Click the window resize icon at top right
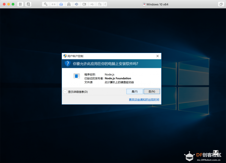The width and height of the screenshot is (226, 163). pyautogui.click(x=221, y=4)
